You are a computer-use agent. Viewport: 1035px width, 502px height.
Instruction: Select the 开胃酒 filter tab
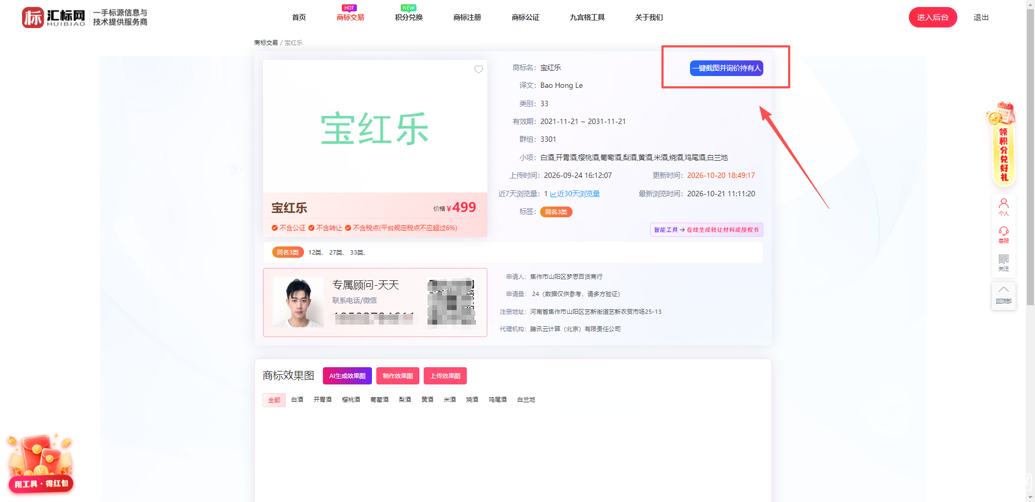(322, 400)
